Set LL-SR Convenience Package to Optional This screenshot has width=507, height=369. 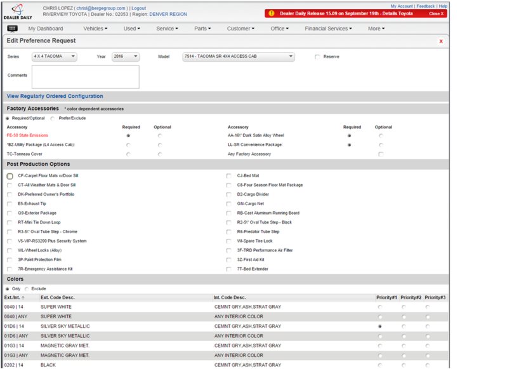(381, 145)
